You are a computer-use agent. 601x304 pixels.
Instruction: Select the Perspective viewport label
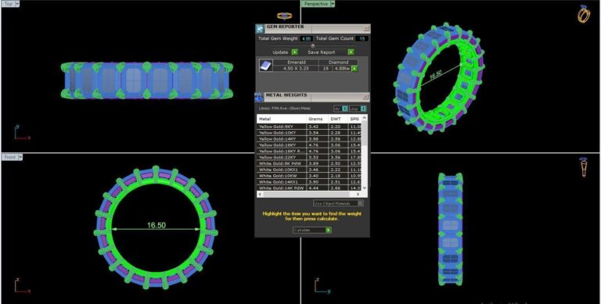pyautogui.click(x=315, y=4)
